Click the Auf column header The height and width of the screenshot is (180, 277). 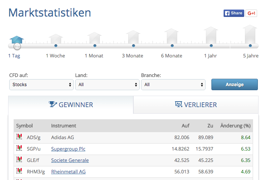[186, 126]
